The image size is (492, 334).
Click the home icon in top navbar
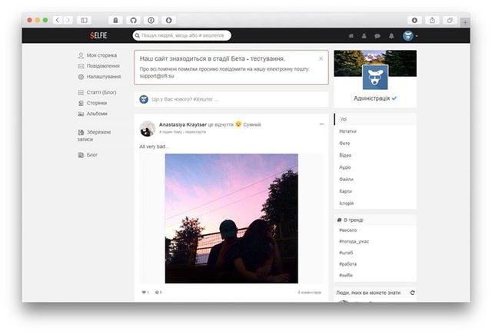(351, 35)
